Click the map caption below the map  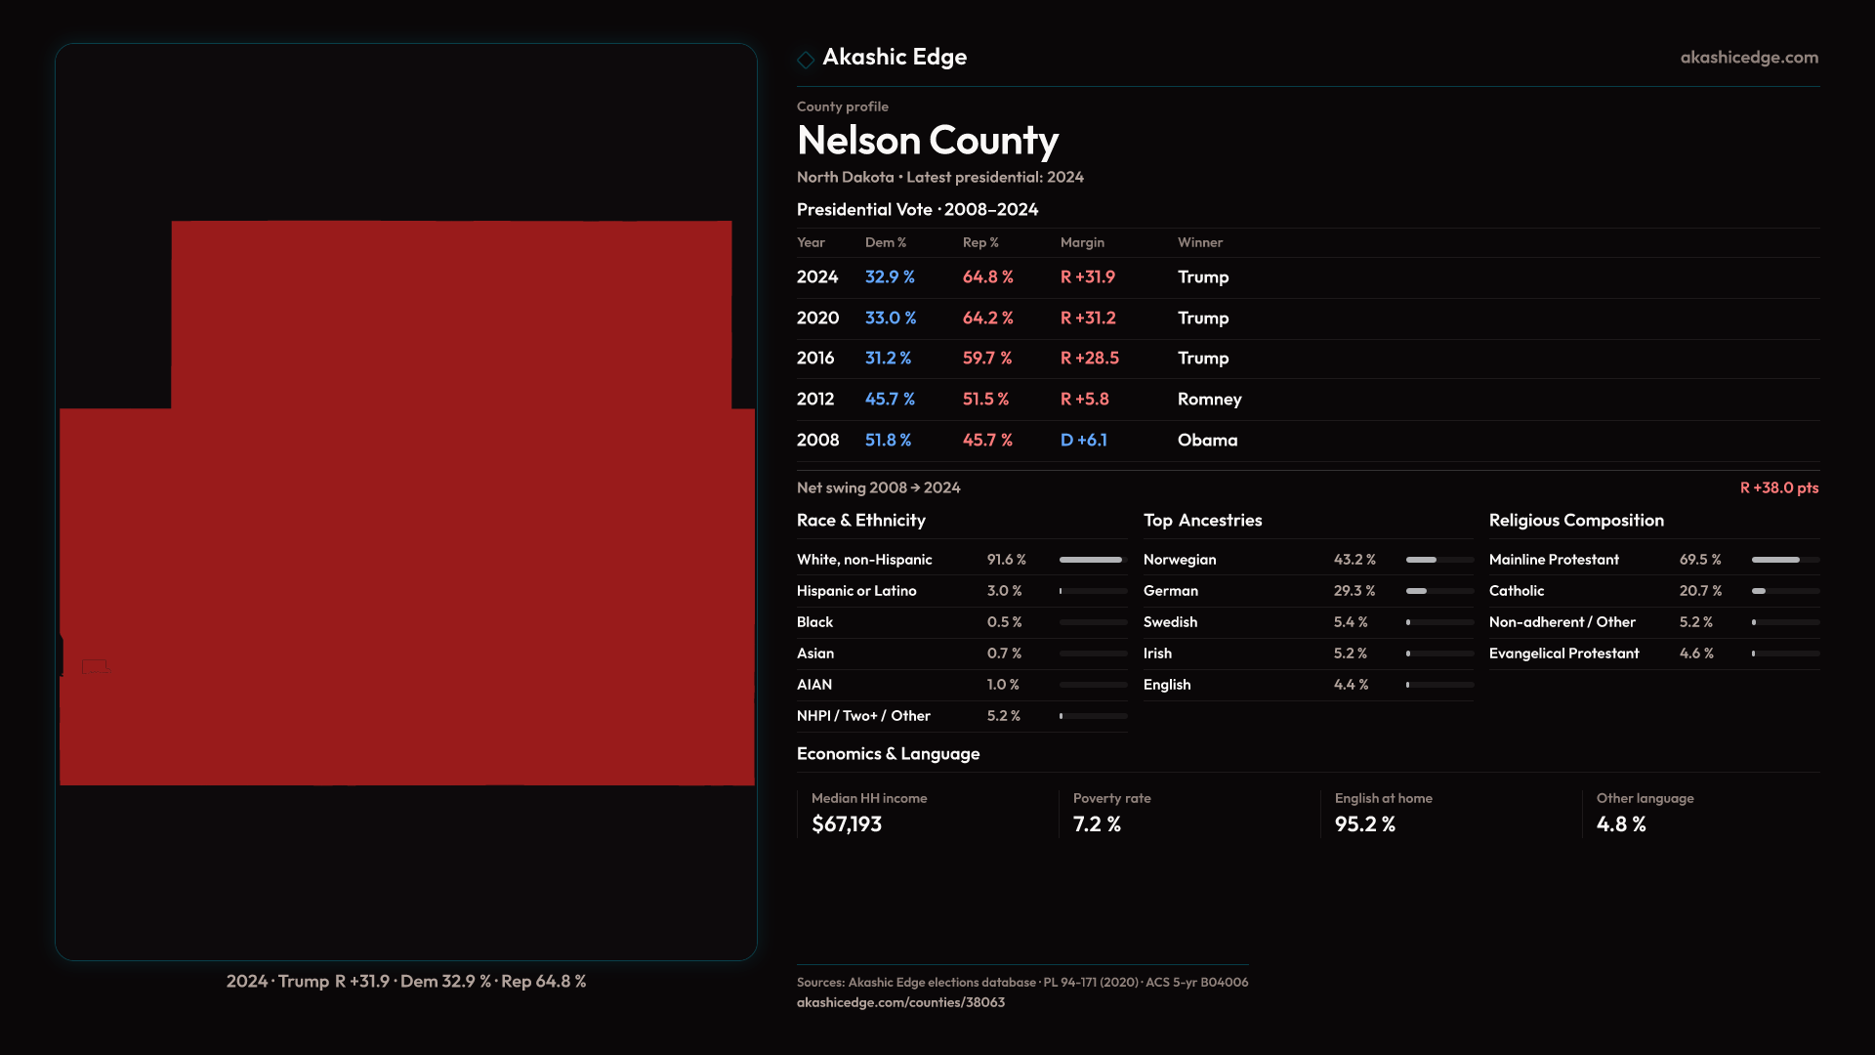pos(406,981)
